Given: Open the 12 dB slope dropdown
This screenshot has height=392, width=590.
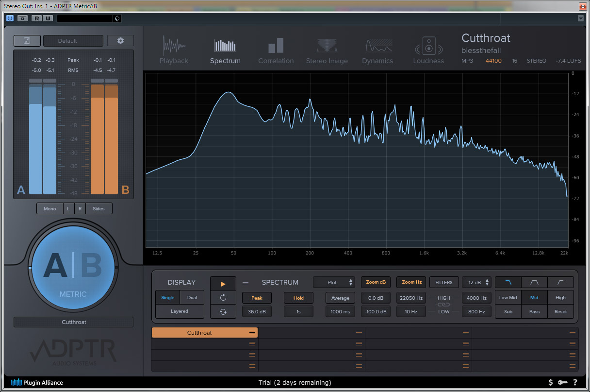Looking at the screenshot, I should coord(477,282).
